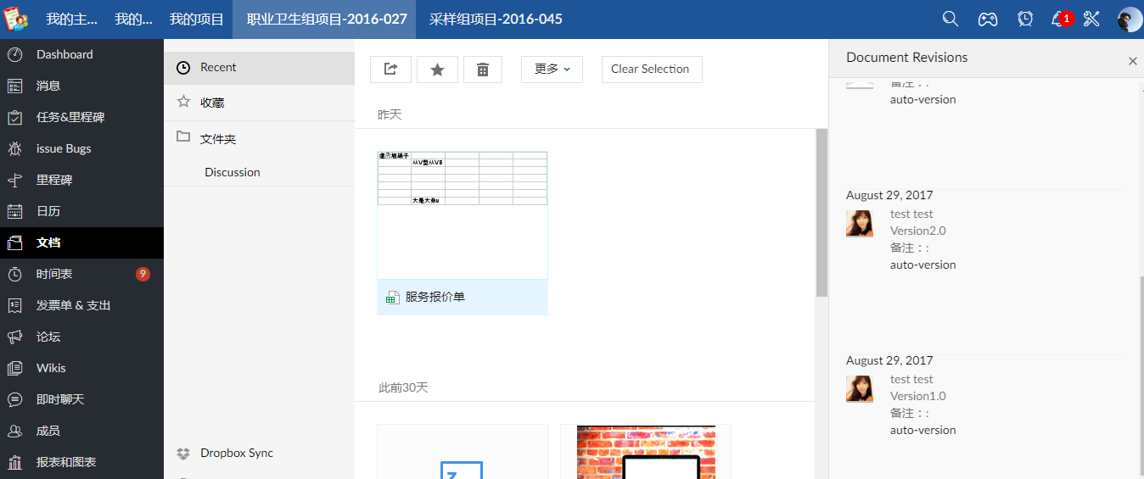Click the Dropbox Sync option
This screenshot has height=479, width=1144.
coord(236,453)
